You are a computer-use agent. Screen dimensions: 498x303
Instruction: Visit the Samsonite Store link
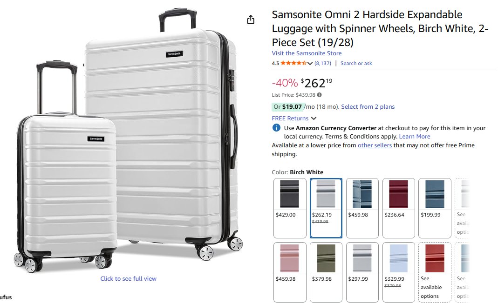pos(307,53)
